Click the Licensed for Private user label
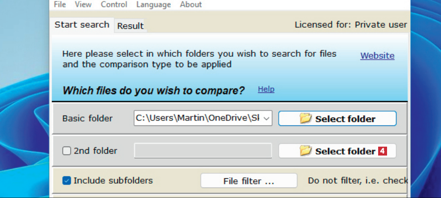This screenshot has height=198, width=441. coord(350,25)
